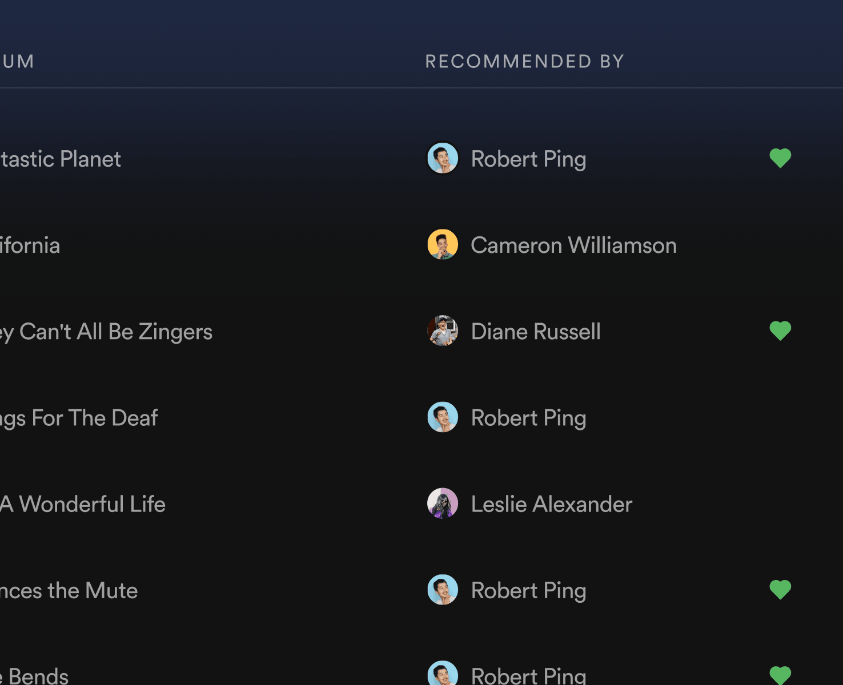Click Robert Ping's avatar next to Fantastic Planet
Image resolution: width=843 pixels, height=685 pixels.
pyautogui.click(x=443, y=158)
